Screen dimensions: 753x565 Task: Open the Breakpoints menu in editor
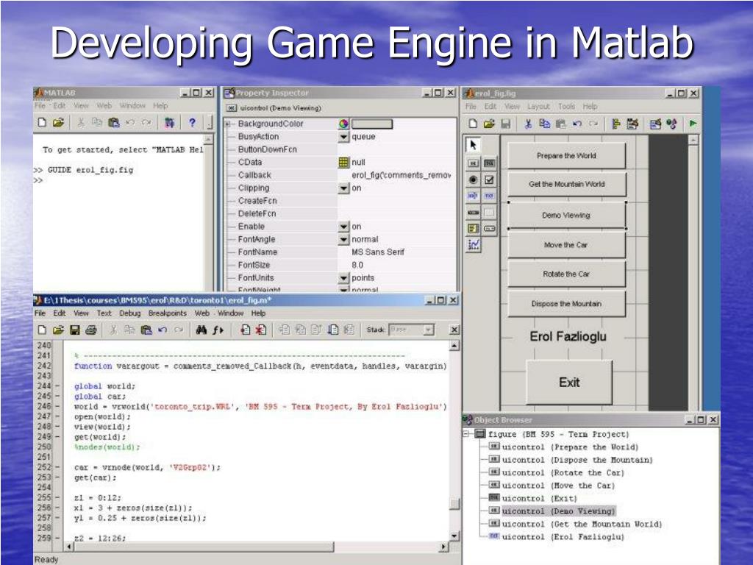coord(167,313)
